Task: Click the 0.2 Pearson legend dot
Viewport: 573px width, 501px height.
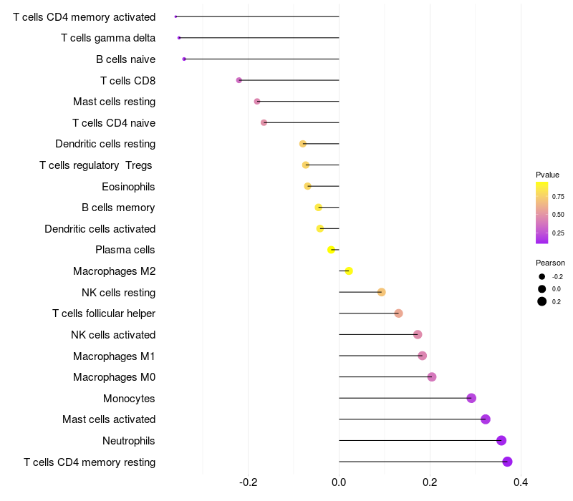Action: tap(542, 301)
